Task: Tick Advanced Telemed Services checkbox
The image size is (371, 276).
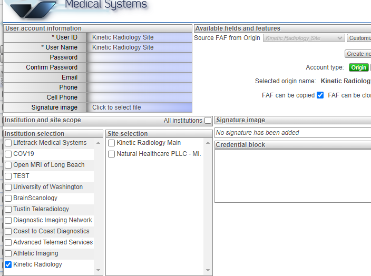Action: (x=8, y=242)
